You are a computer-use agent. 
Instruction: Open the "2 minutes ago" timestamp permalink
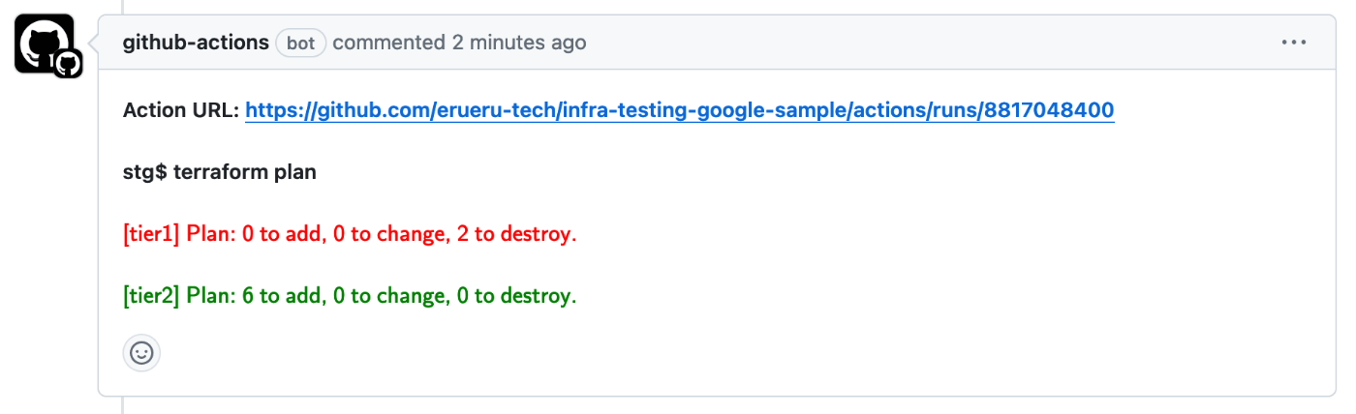pos(519,43)
